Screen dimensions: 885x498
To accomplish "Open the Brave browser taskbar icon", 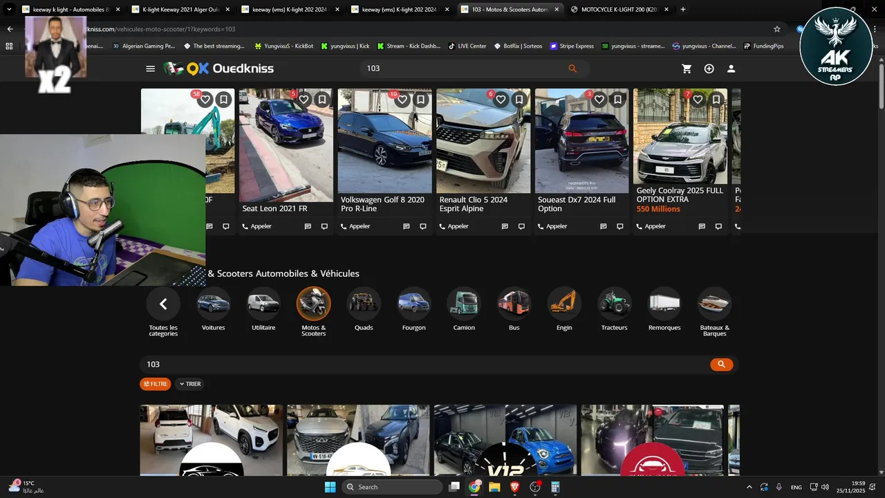I will point(514,487).
